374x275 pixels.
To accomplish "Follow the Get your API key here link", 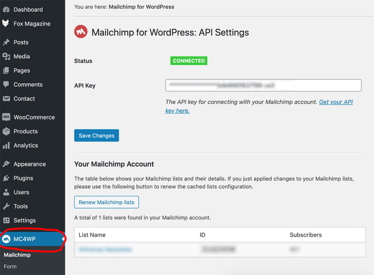I will (x=336, y=102).
